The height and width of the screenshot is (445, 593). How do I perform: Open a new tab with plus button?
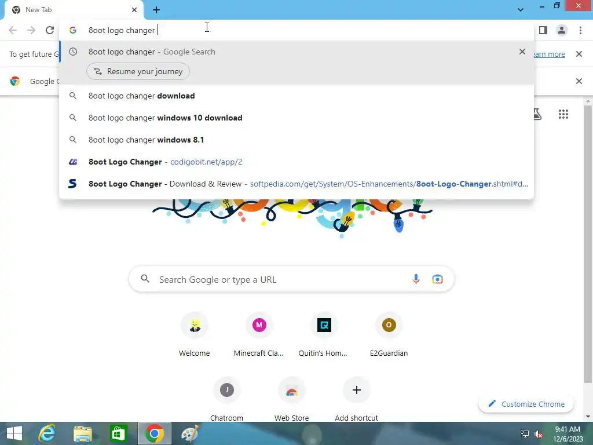[156, 10]
